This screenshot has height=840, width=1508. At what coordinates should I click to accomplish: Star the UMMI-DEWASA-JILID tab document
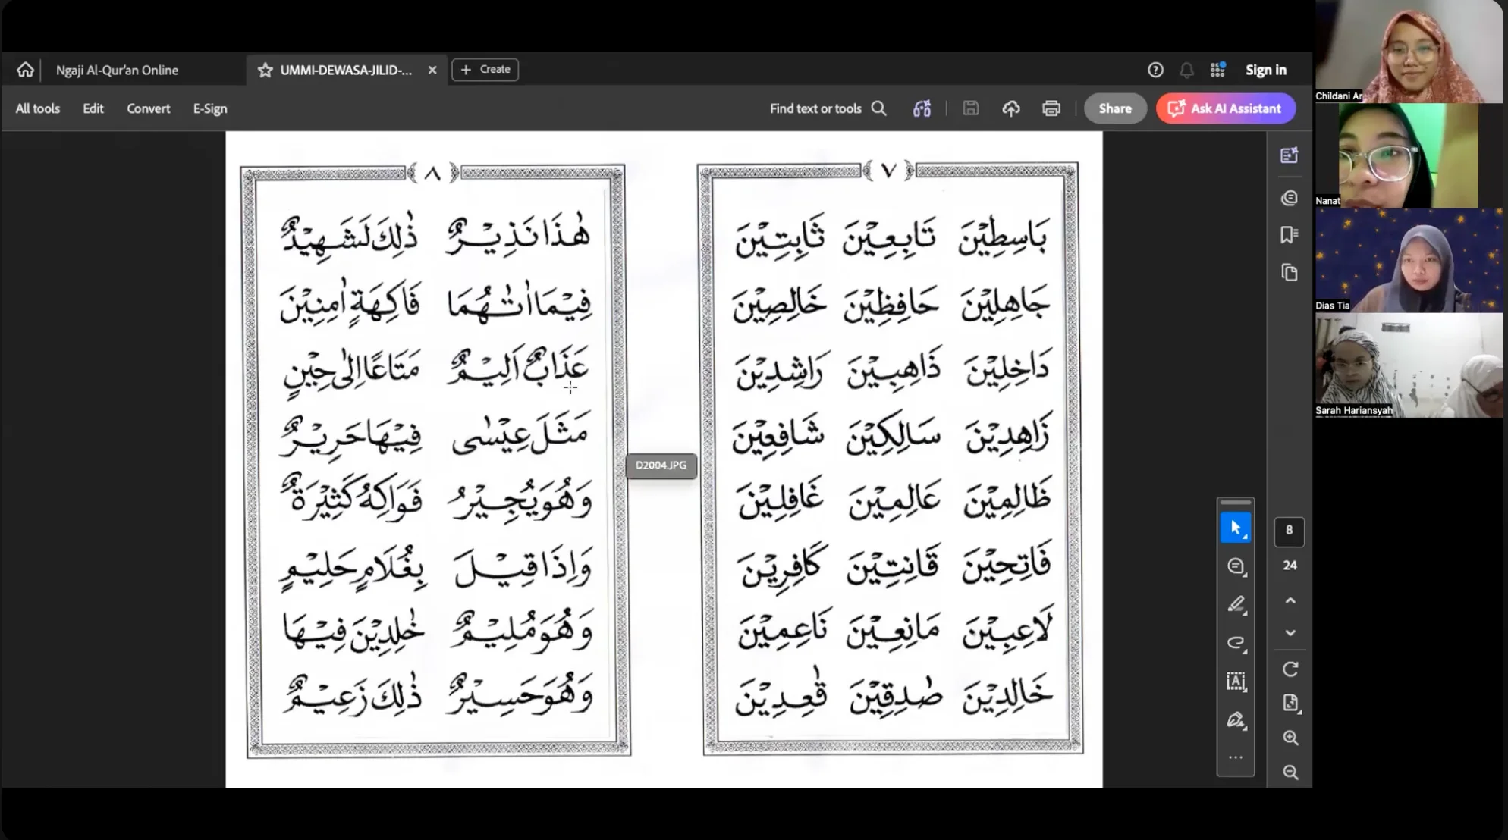click(265, 70)
